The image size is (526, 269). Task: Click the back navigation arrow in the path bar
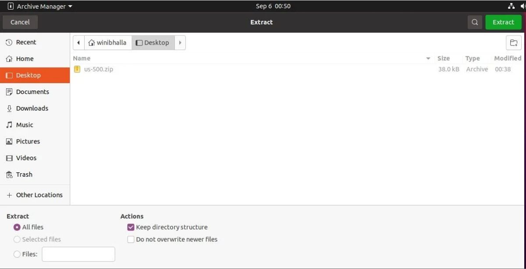coord(78,42)
